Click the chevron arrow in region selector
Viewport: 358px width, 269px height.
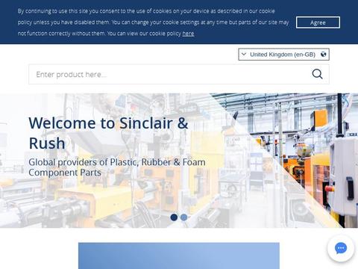coord(244,54)
